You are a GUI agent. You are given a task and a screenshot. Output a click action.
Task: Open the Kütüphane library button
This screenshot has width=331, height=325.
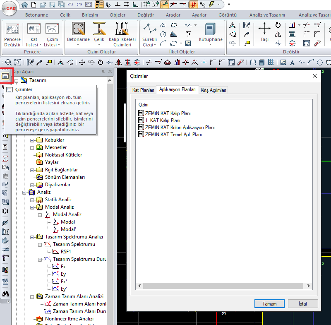[x=211, y=34]
